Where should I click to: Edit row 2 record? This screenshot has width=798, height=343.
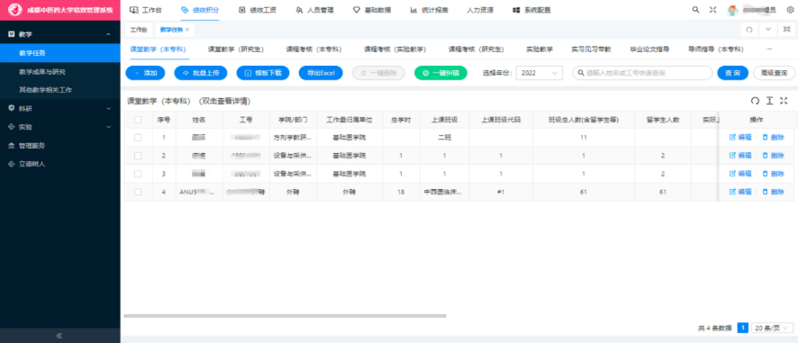click(740, 156)
